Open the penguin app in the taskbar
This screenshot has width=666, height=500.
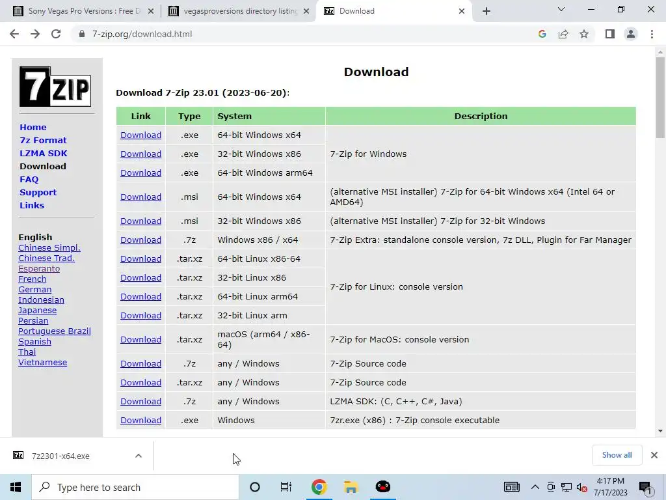pyautogui.click(x=383, y=487)
